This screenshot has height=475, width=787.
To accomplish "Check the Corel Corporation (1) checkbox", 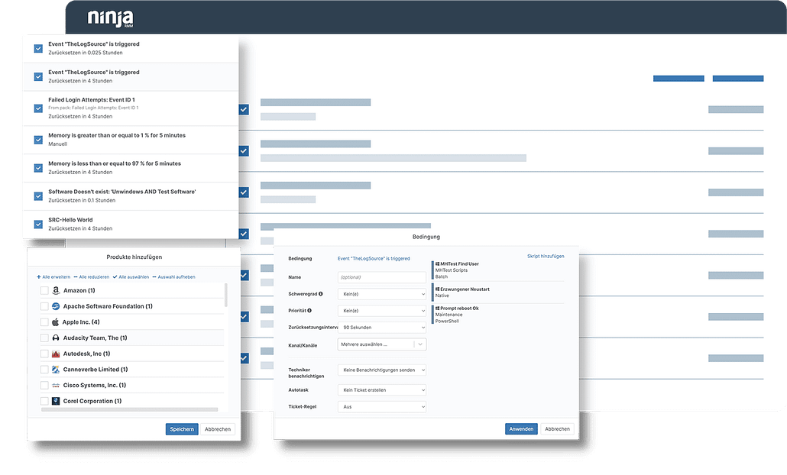I will point(44,401).
